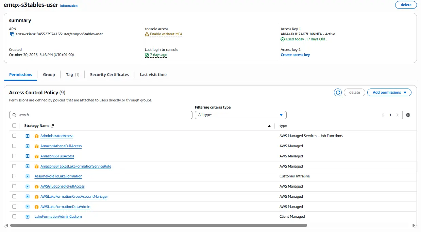Expand the AmazonAthenaFullAccess policy row
The height and width of the screenshot is (232, 421).
[x=28, y=146]
